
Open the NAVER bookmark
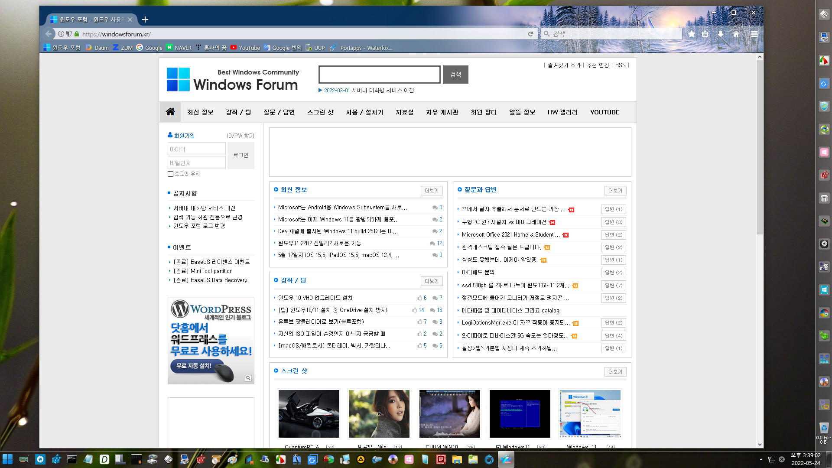pos(179,48)
